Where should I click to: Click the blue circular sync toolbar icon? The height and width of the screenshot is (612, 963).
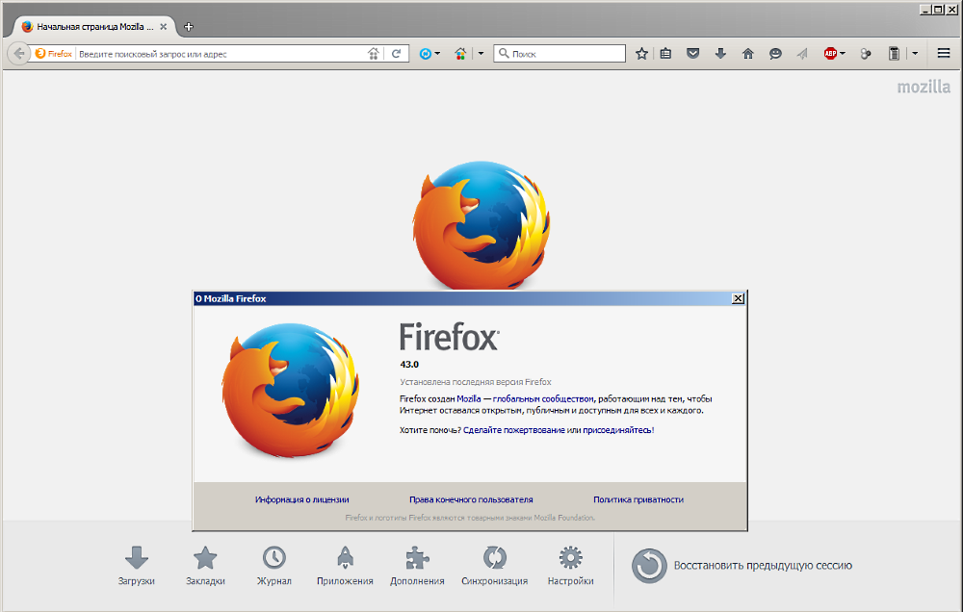[425, 54]
